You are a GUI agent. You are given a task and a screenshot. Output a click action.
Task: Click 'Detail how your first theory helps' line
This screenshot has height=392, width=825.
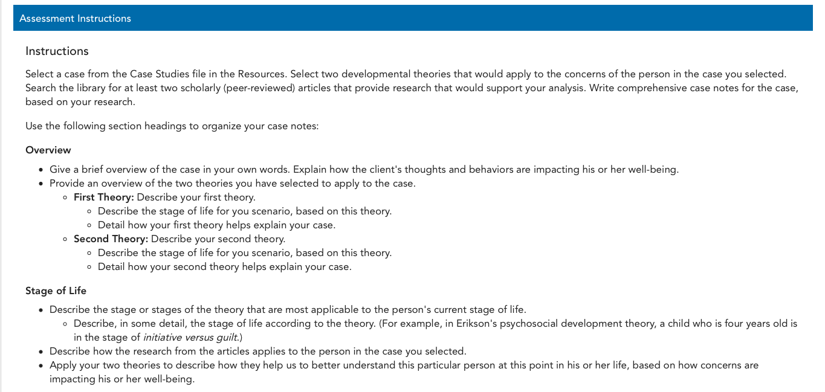[x=216, y=225]
